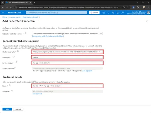
Task: Go to the Home breadcrumb
Action: 5,17
